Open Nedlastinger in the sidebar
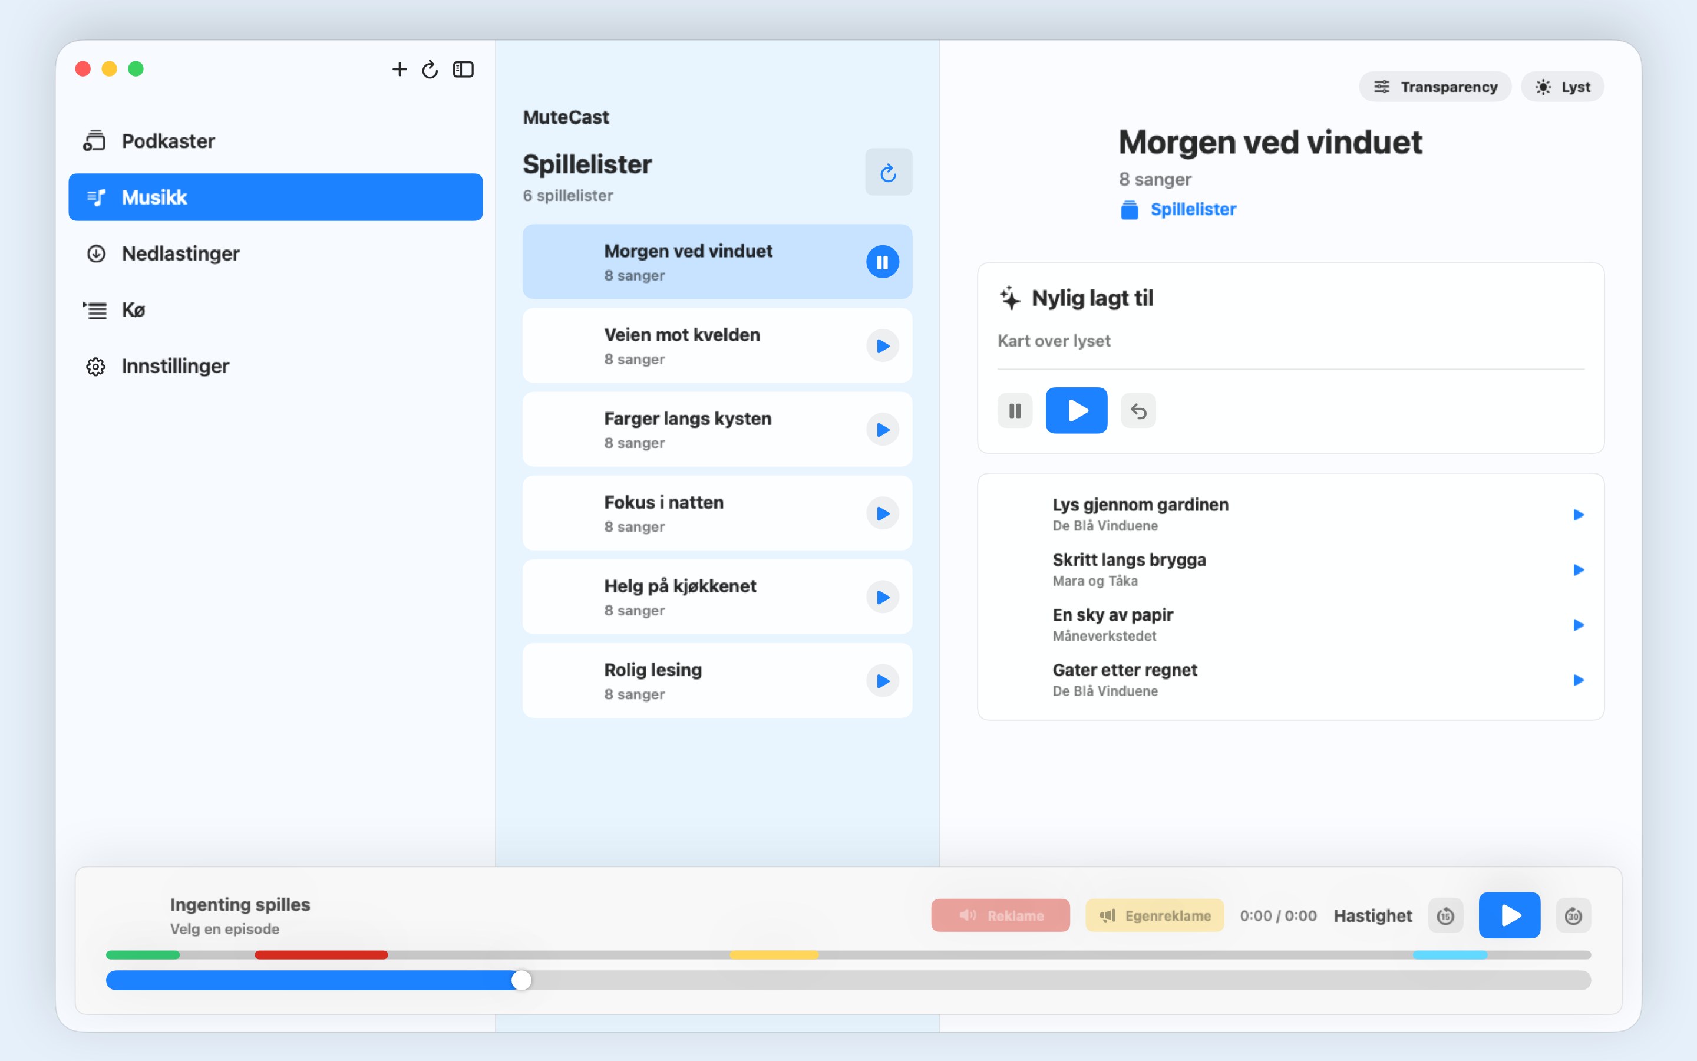This screenshot has width=1697, height=1061. [276, 253]
